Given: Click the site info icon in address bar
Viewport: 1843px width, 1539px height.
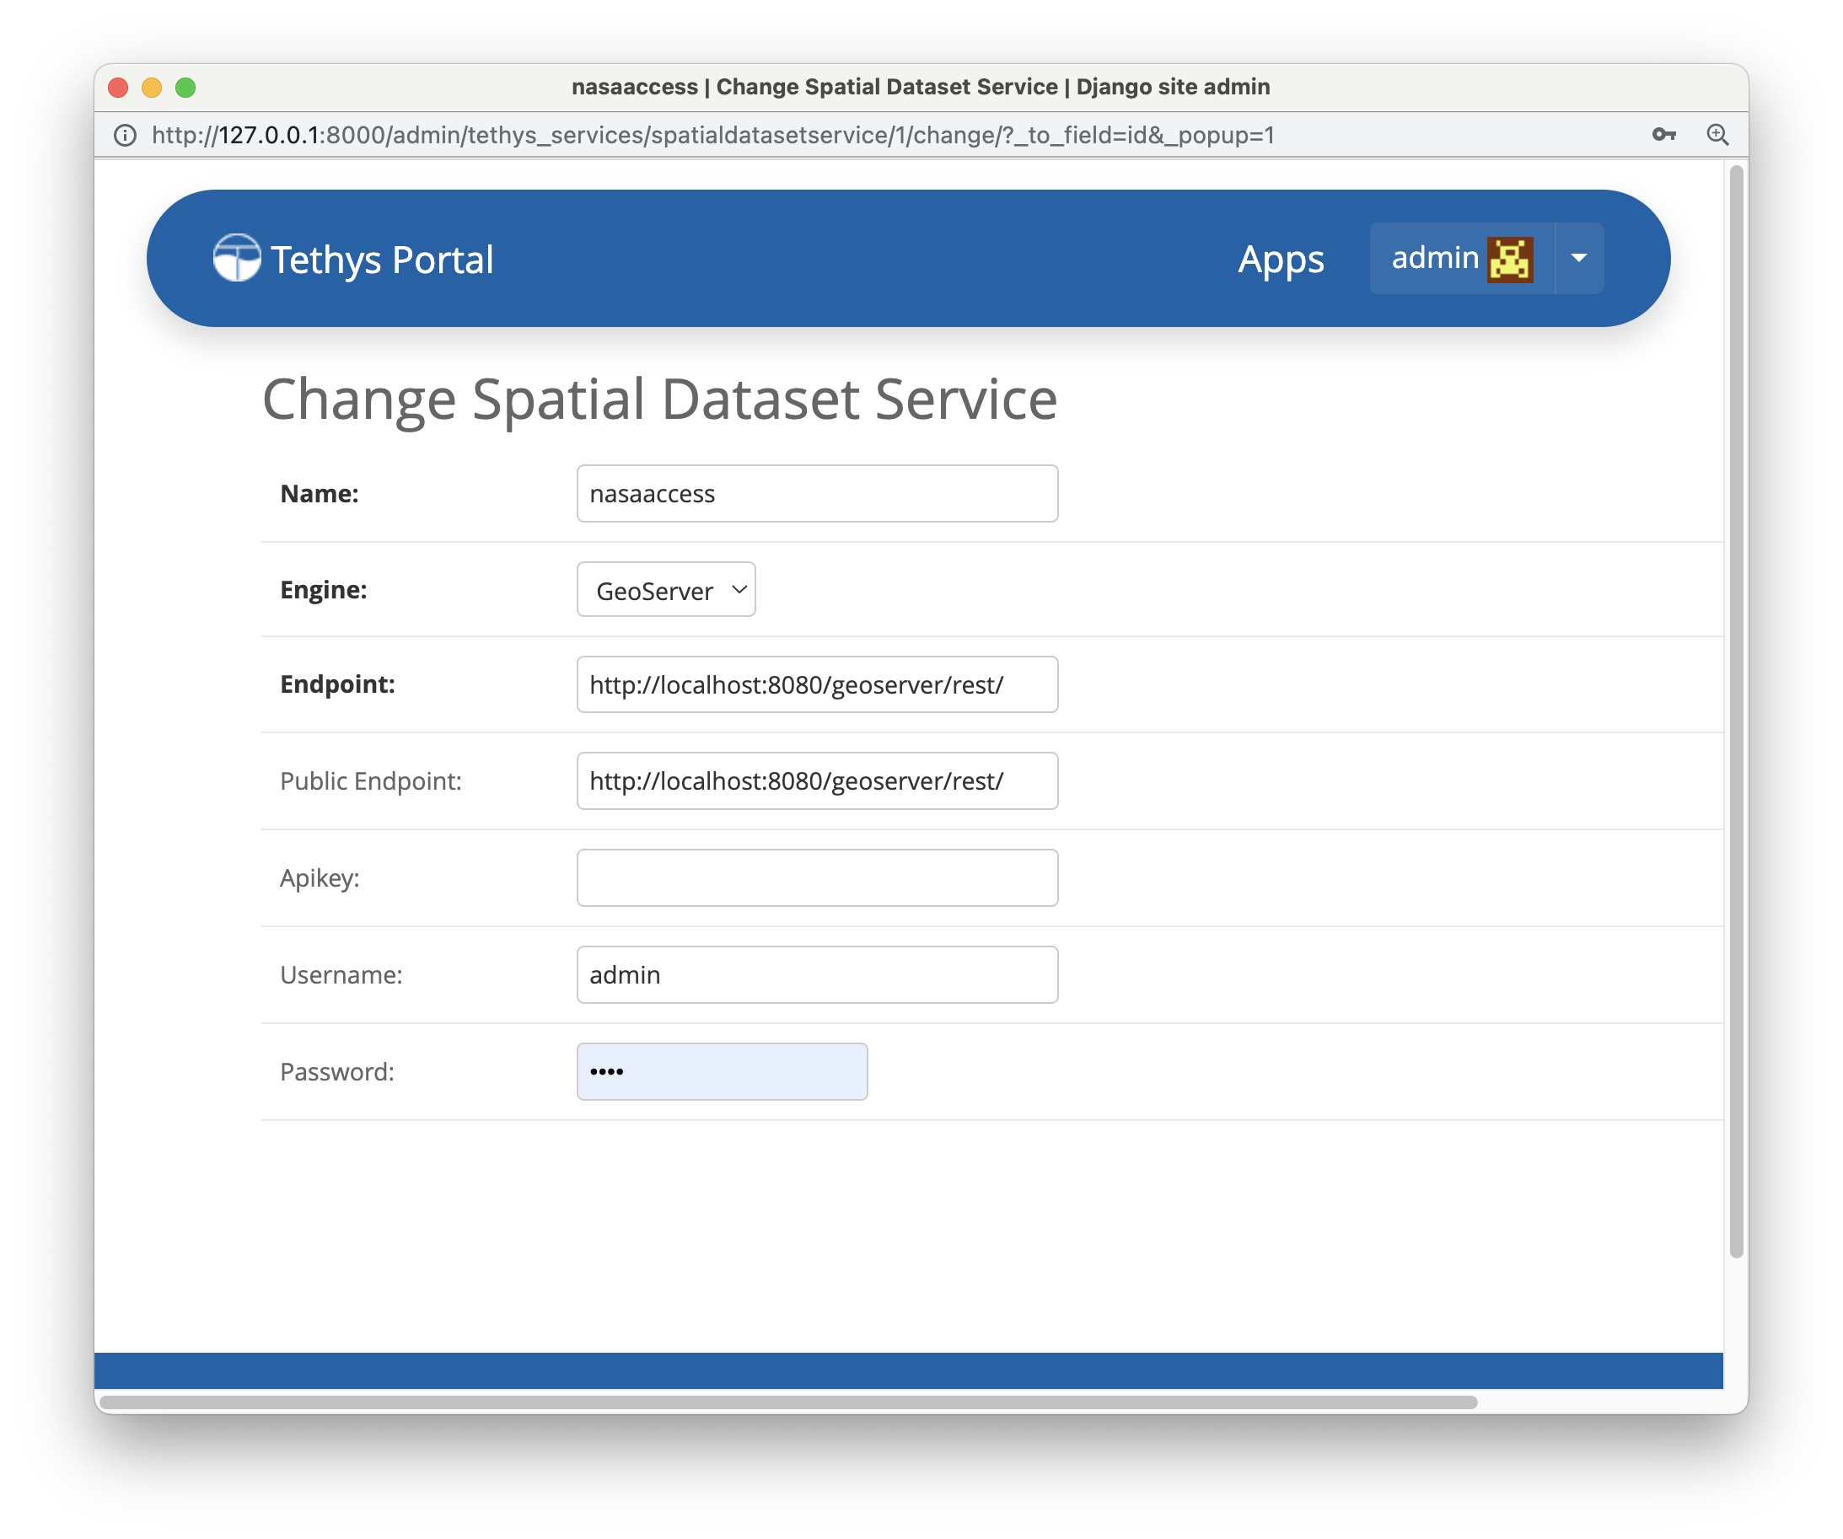Looking at the screenshot, I should click(126, 135).
